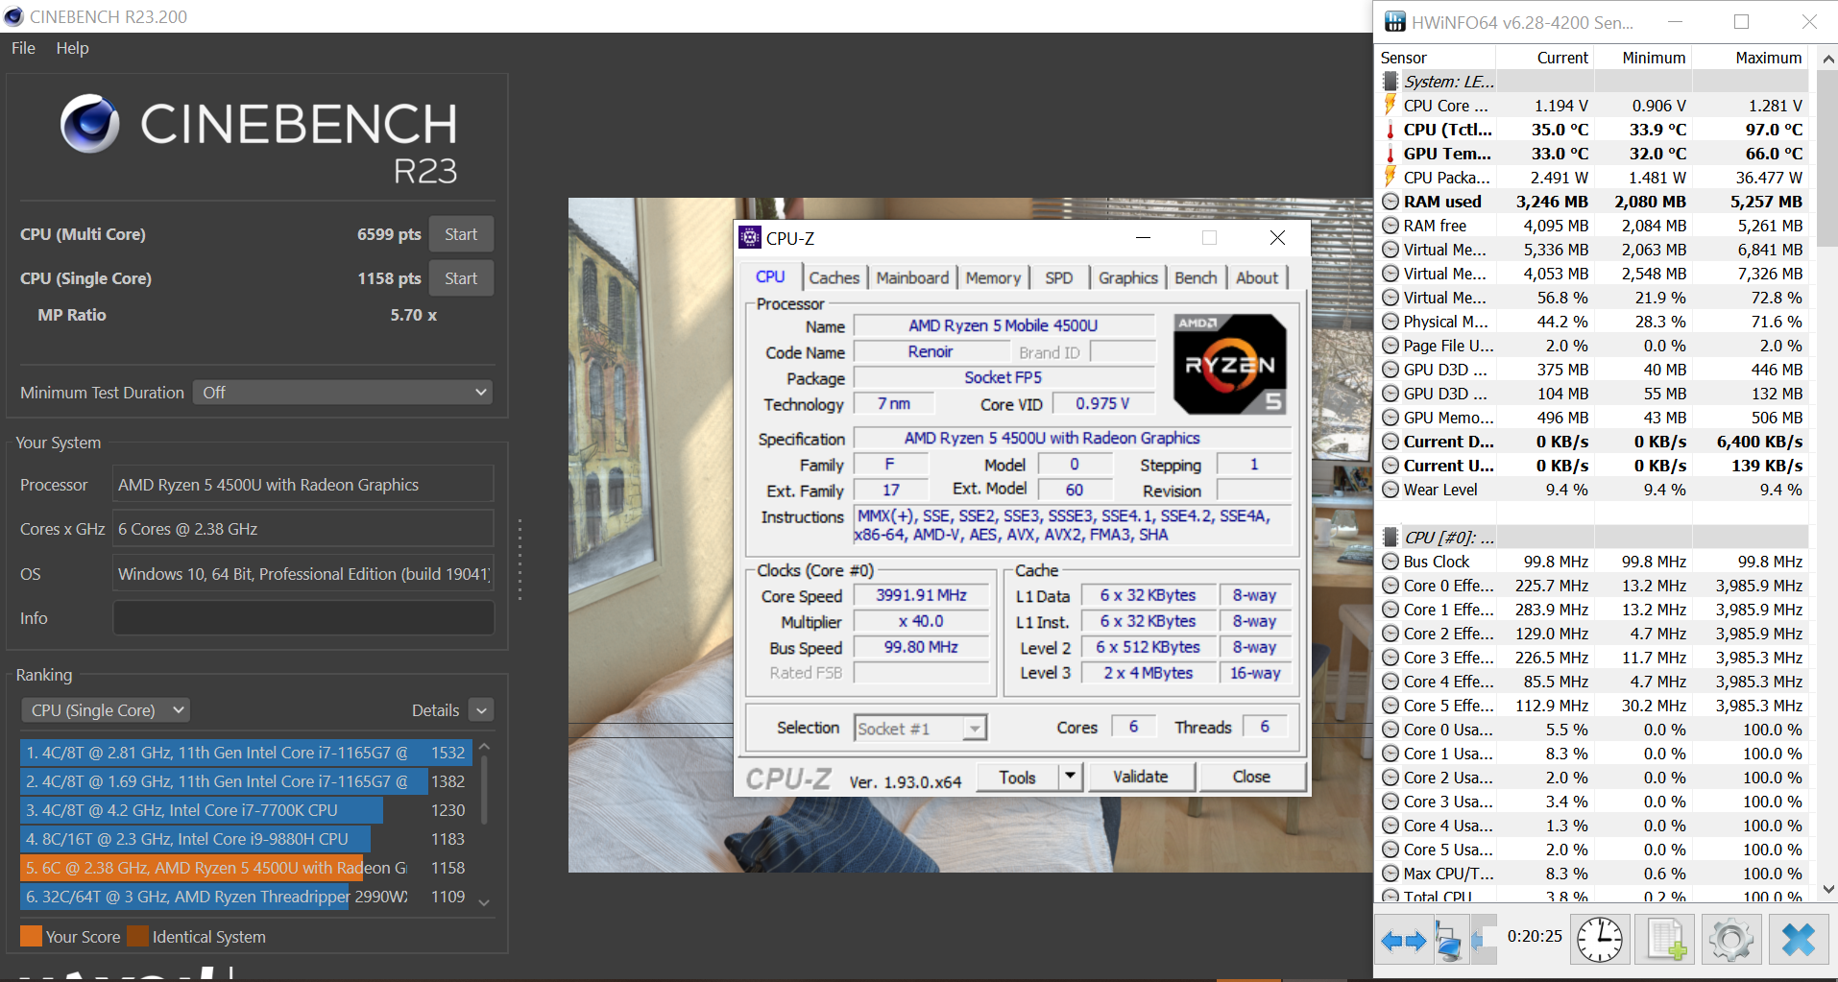Click the orange Your Score legend swatch

point(32,936)
